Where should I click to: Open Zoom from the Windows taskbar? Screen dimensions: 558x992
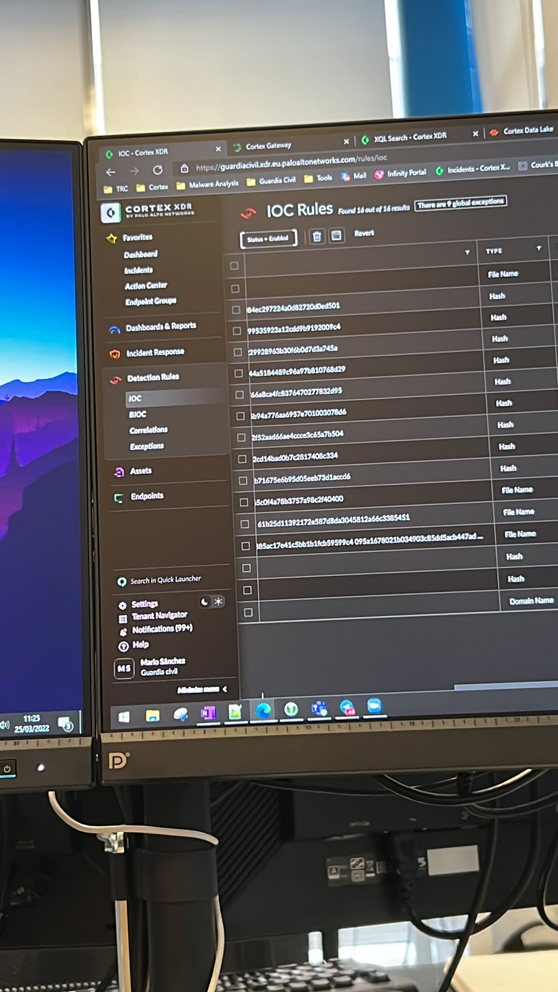coord(374,706)
